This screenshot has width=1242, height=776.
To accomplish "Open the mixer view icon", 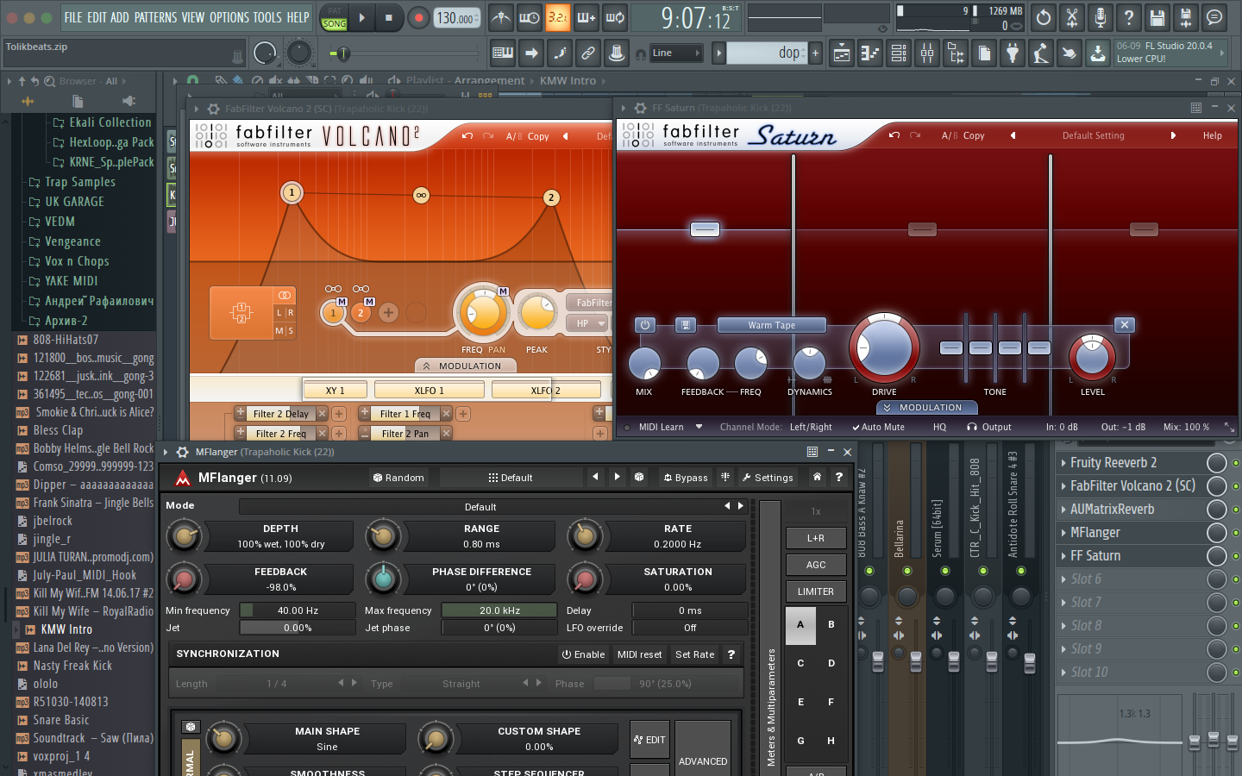I will (x=927, y=53).
